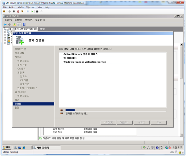Click the 'A' language input tray icon
The height and width of the screenshot is (156, 186).
(x=148, y=148)
